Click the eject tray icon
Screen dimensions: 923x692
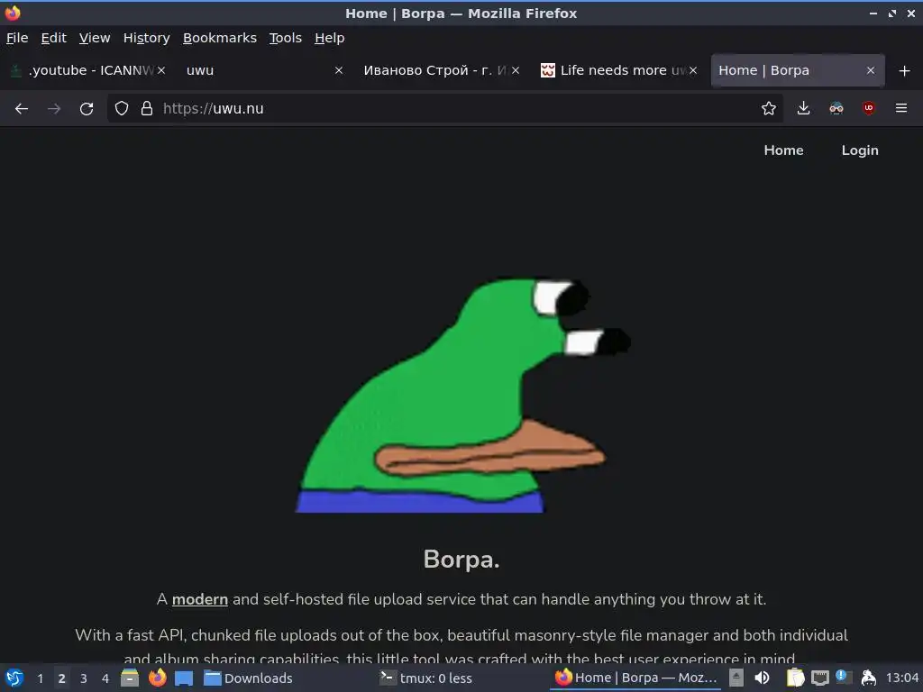[x=736, y=678]
